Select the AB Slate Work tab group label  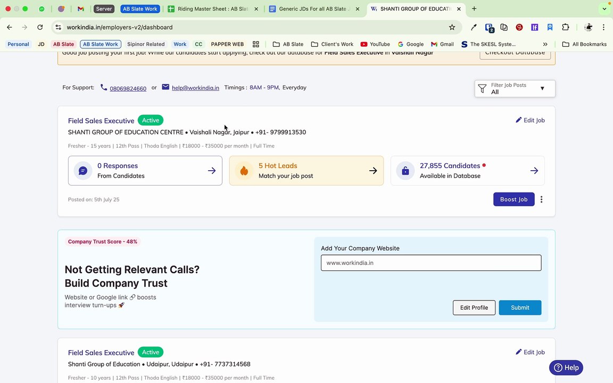[140, 9]
